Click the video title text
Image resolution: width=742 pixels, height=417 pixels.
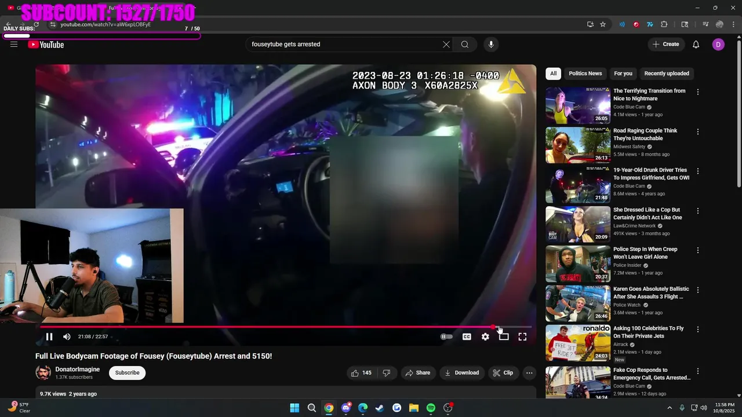154,356
